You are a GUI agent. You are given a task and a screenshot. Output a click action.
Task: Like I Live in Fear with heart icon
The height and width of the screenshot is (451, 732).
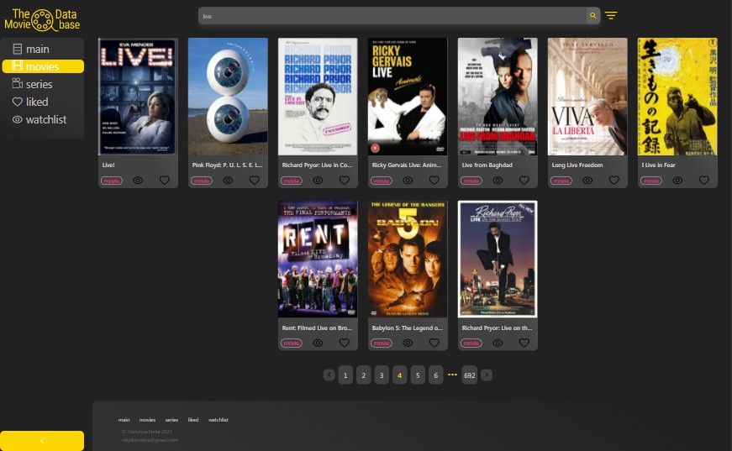coord(704,180)
